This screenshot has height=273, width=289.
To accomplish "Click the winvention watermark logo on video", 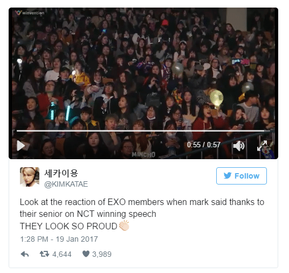I will tap(30, 13).
